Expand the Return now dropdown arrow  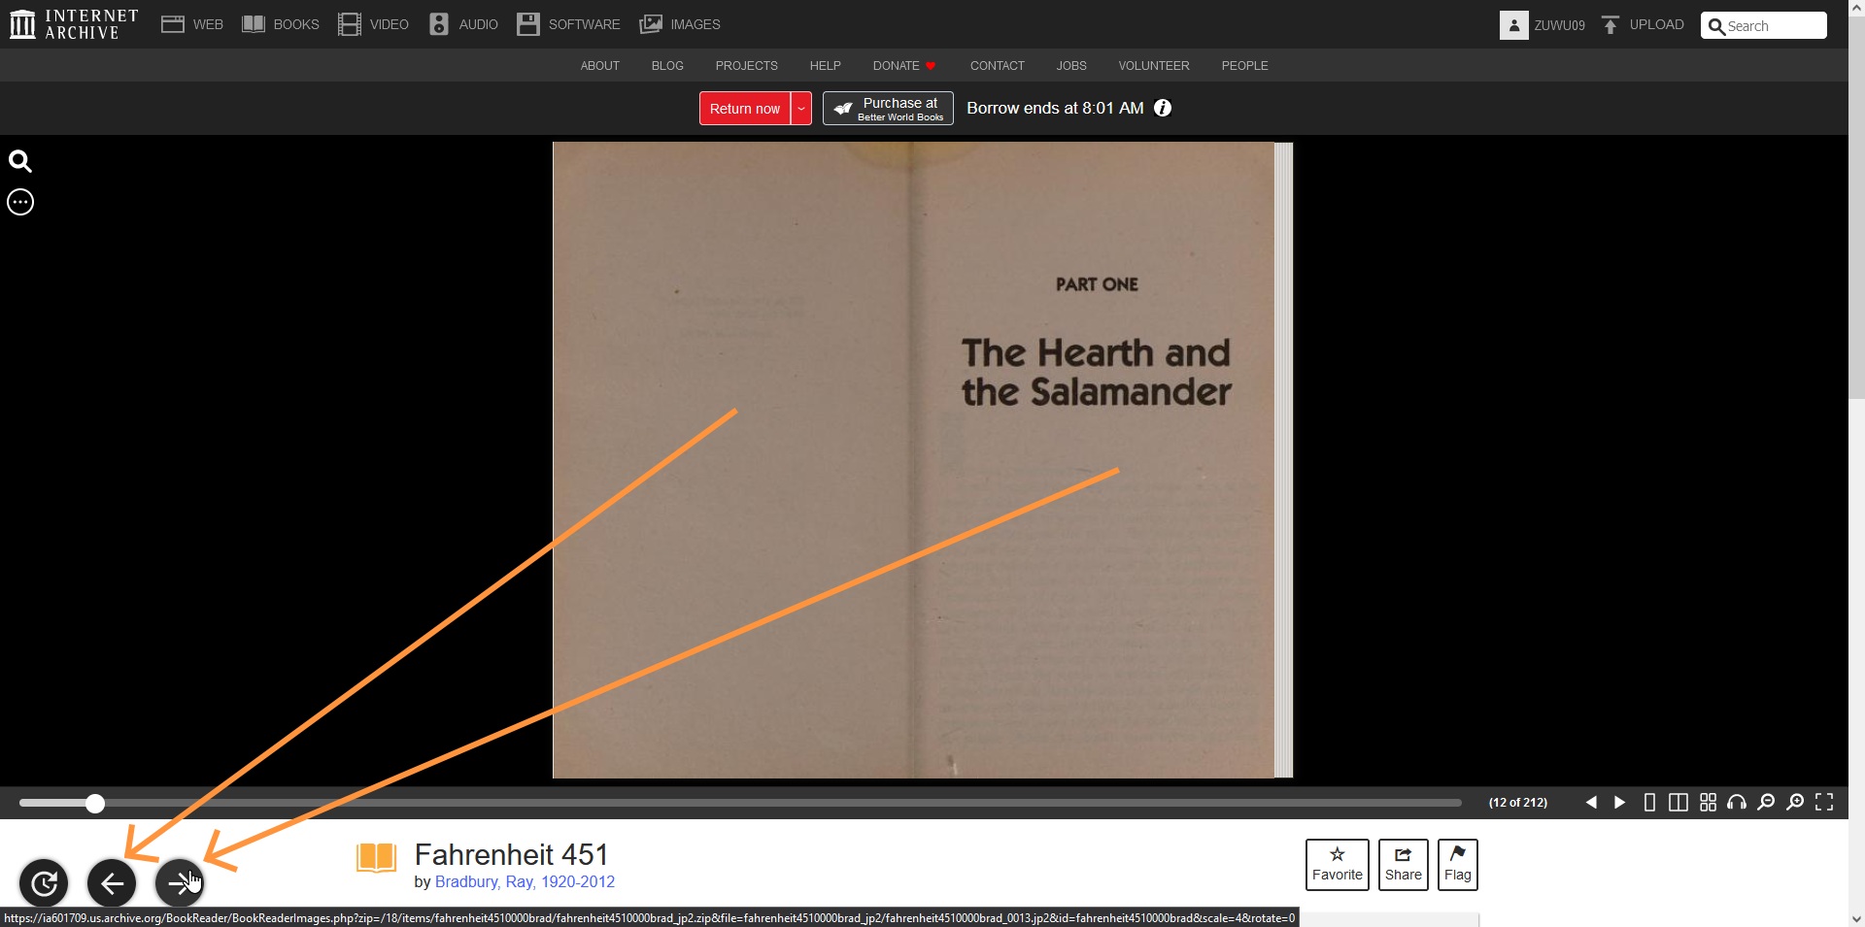click(x=801, y=109)
